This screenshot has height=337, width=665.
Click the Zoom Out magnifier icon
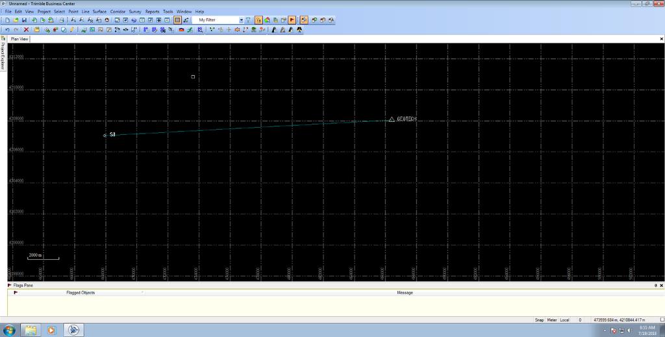click(x=81, y=20)
